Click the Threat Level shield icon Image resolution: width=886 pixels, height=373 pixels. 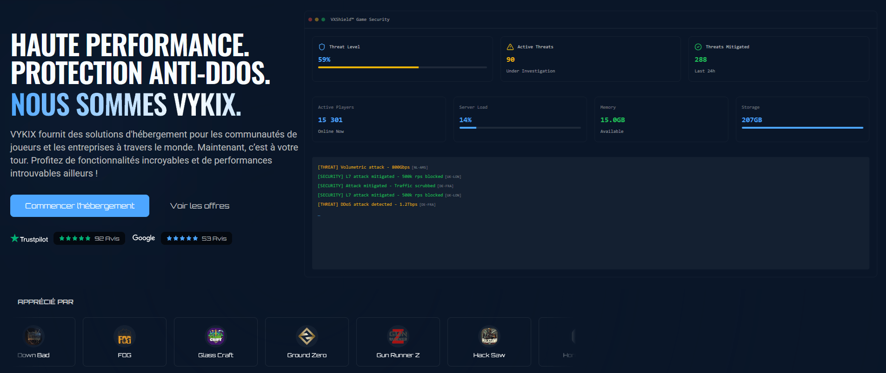[x=321, y=47]
